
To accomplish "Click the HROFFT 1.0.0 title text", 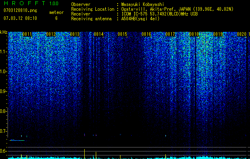I will pos(31,3).
